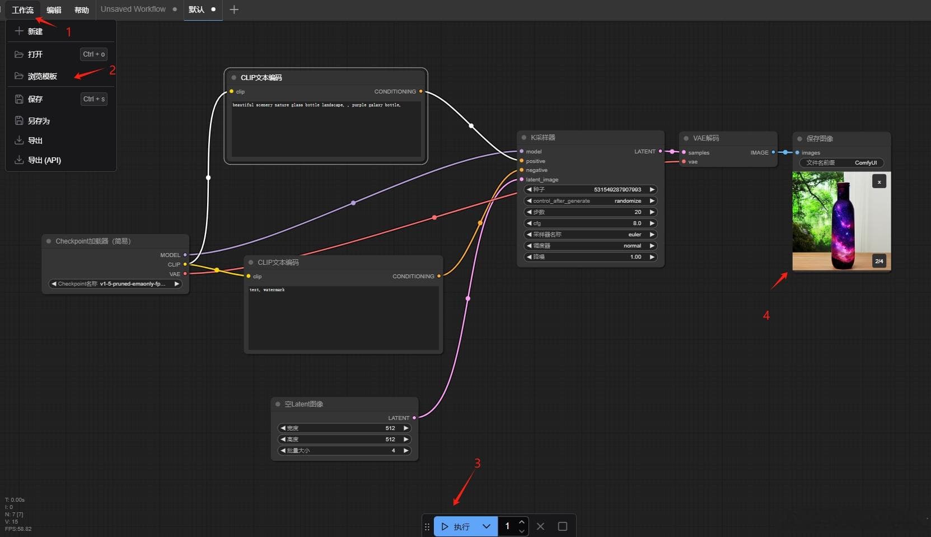Collapse the 保存图像 node dot
The image size is (931, 537).
click(799, 139)
